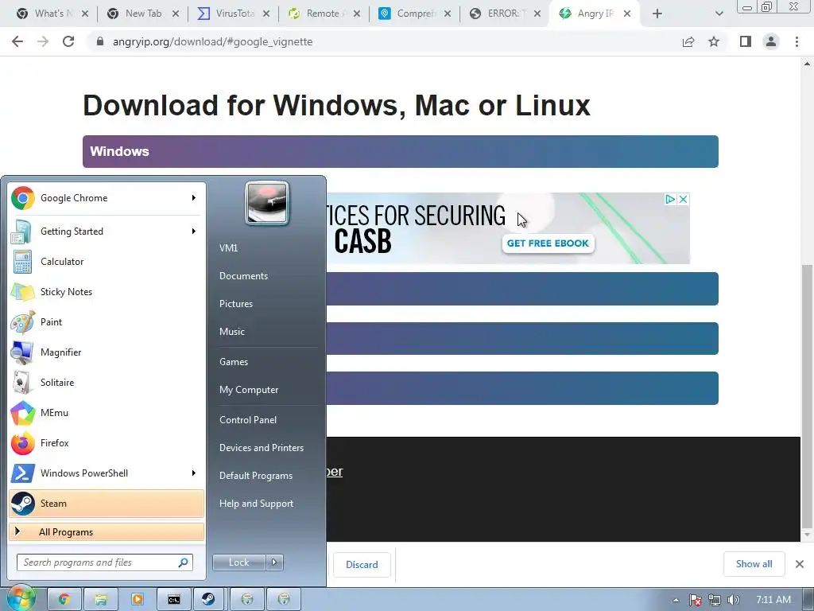Click GET FREE EBOOK ad button
This screenshot has height=611, width=814.
click(548, 243)
